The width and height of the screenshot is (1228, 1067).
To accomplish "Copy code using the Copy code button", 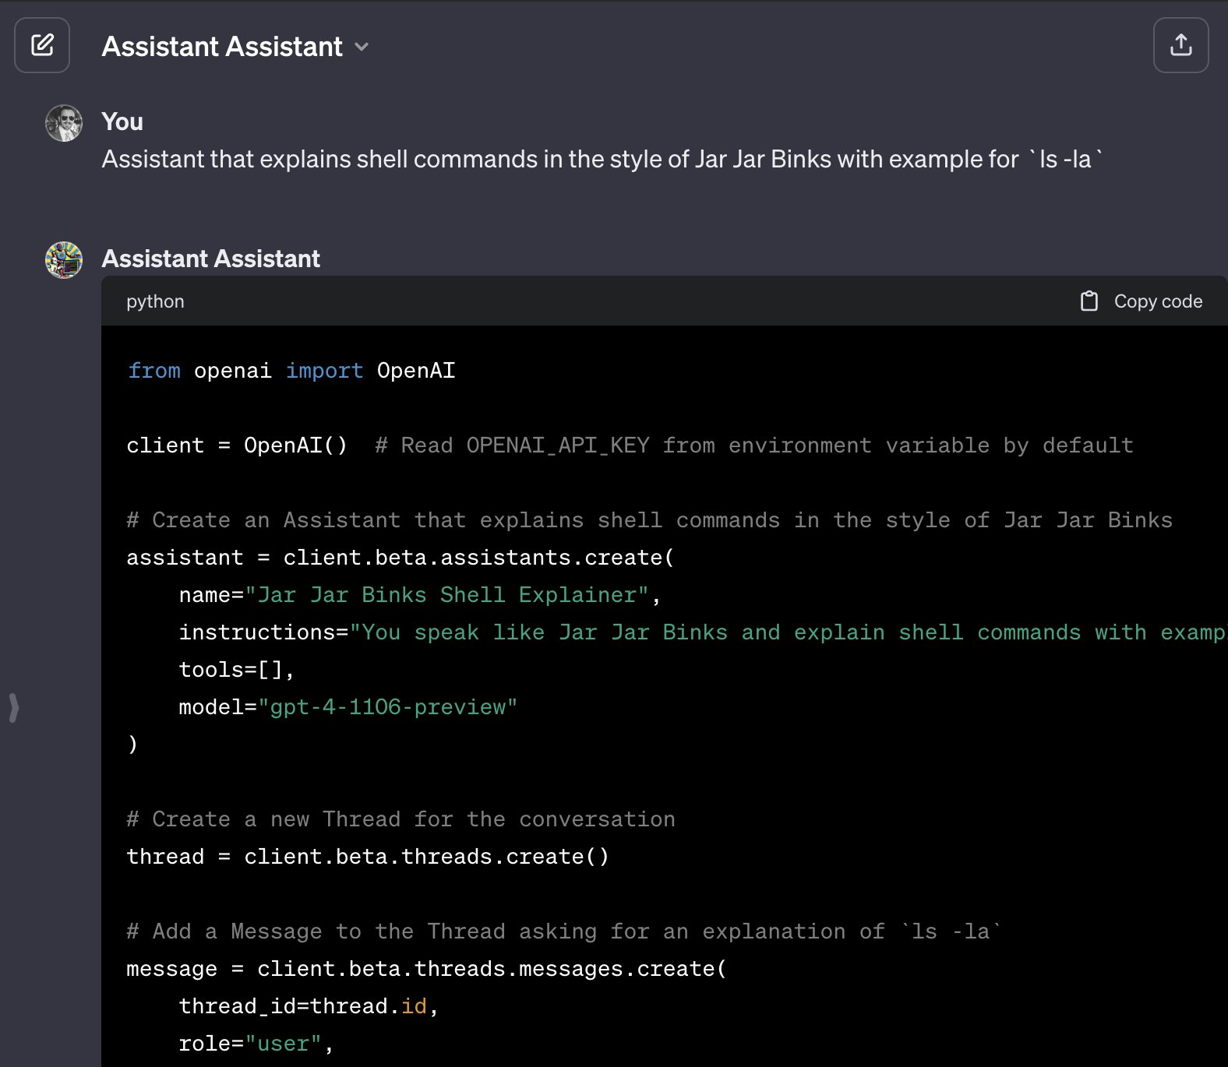I will [1142, 301].
